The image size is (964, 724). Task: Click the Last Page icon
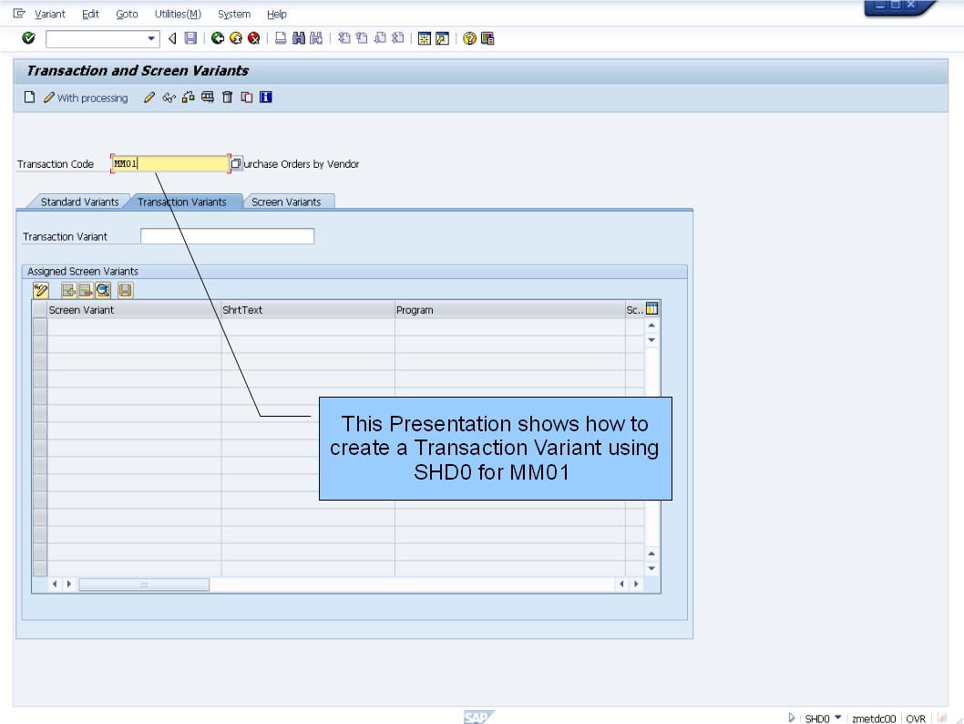pyautogui.click(x=398, y=38)
